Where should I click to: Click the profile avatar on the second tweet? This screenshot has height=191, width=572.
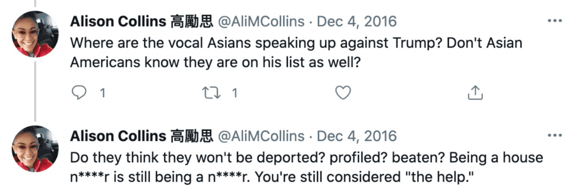35,148
